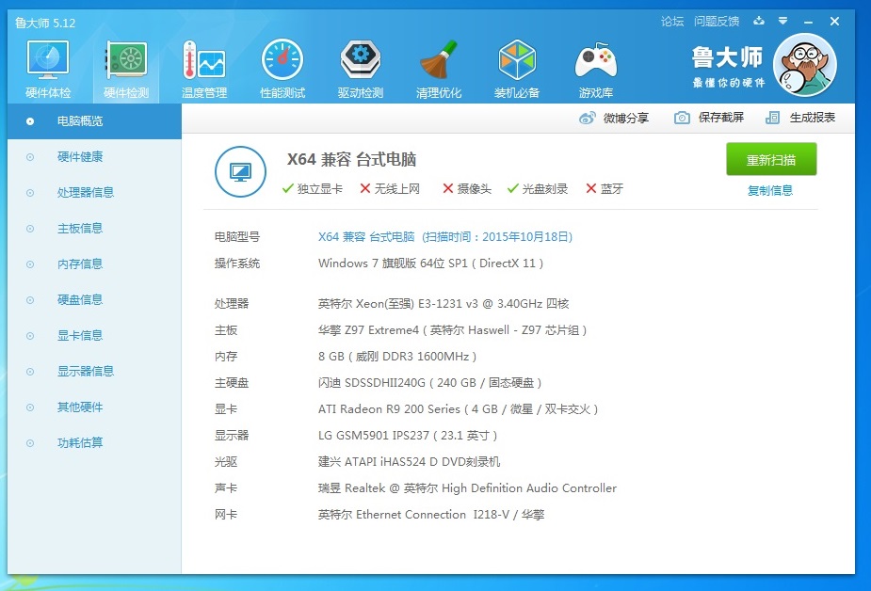Screen dimensions: 871x591
Task: Click the 摄像头 status indicator
Action: pos(467,188)
